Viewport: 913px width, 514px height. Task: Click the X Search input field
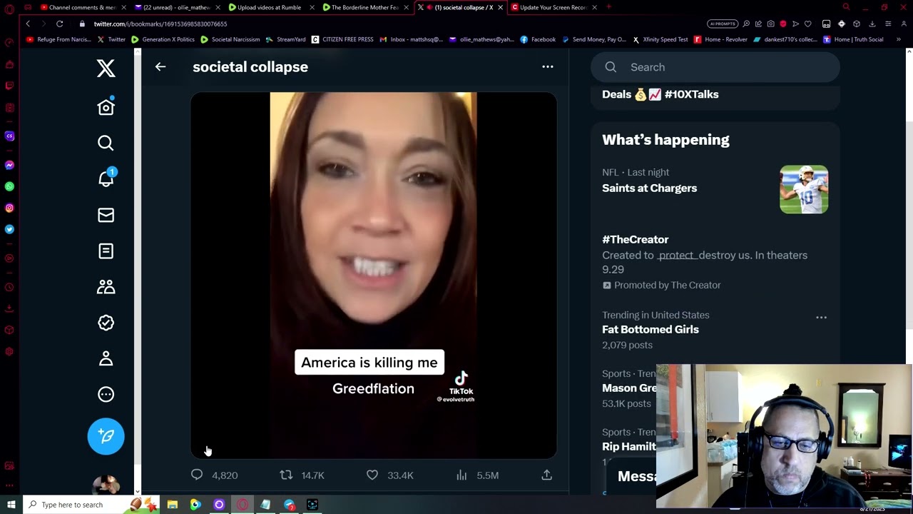pyautogui.click(x=715, y=67)
